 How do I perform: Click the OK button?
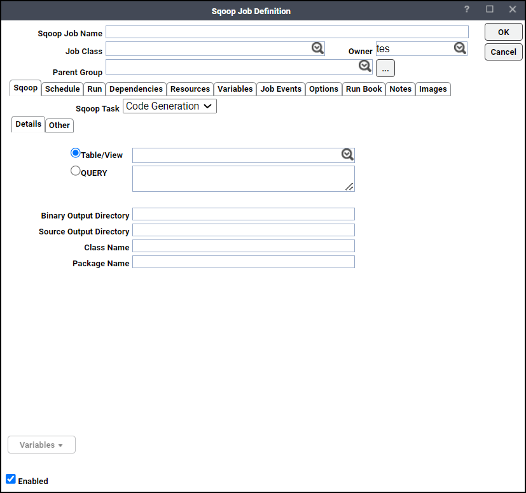pos(504,32)
